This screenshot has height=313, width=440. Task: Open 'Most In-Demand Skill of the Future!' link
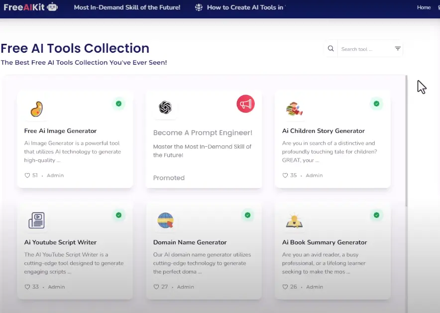coord(127,7)
